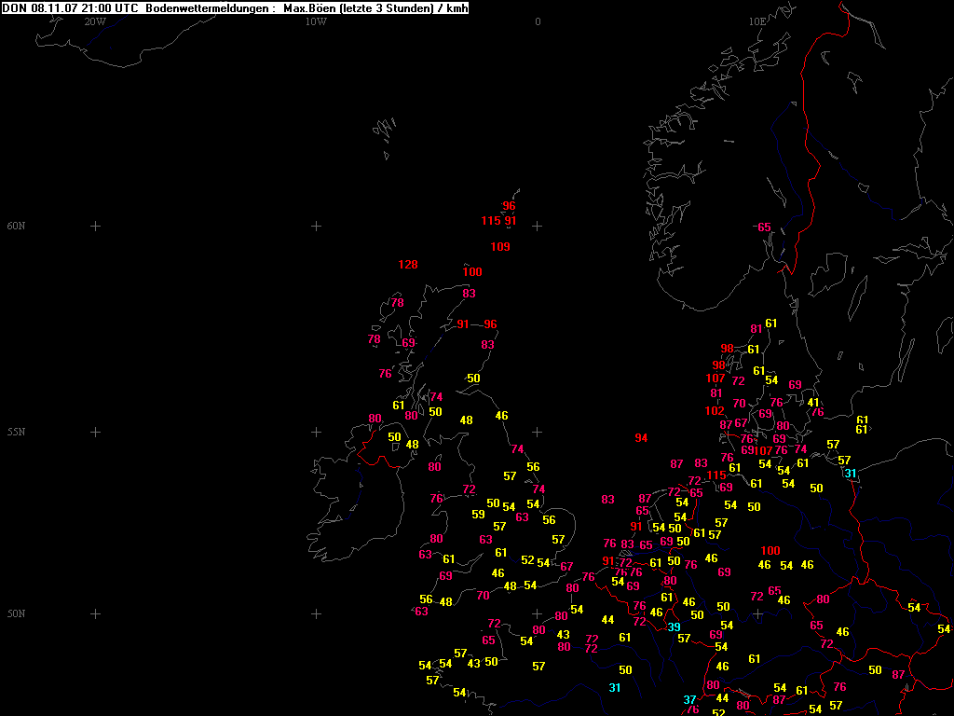The height and width of the screenshot is (716, 954).
Task: Click the red 96 value north of 115
Action: point(509,207)
